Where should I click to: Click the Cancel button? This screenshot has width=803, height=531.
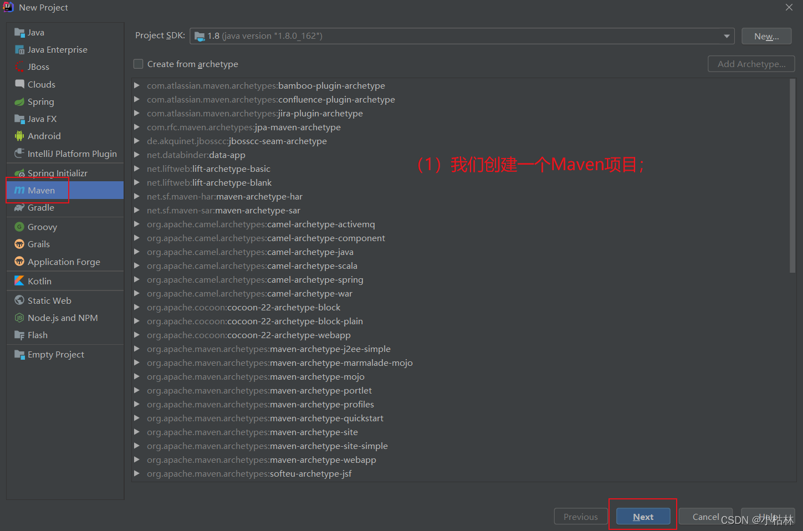[705, 517]
